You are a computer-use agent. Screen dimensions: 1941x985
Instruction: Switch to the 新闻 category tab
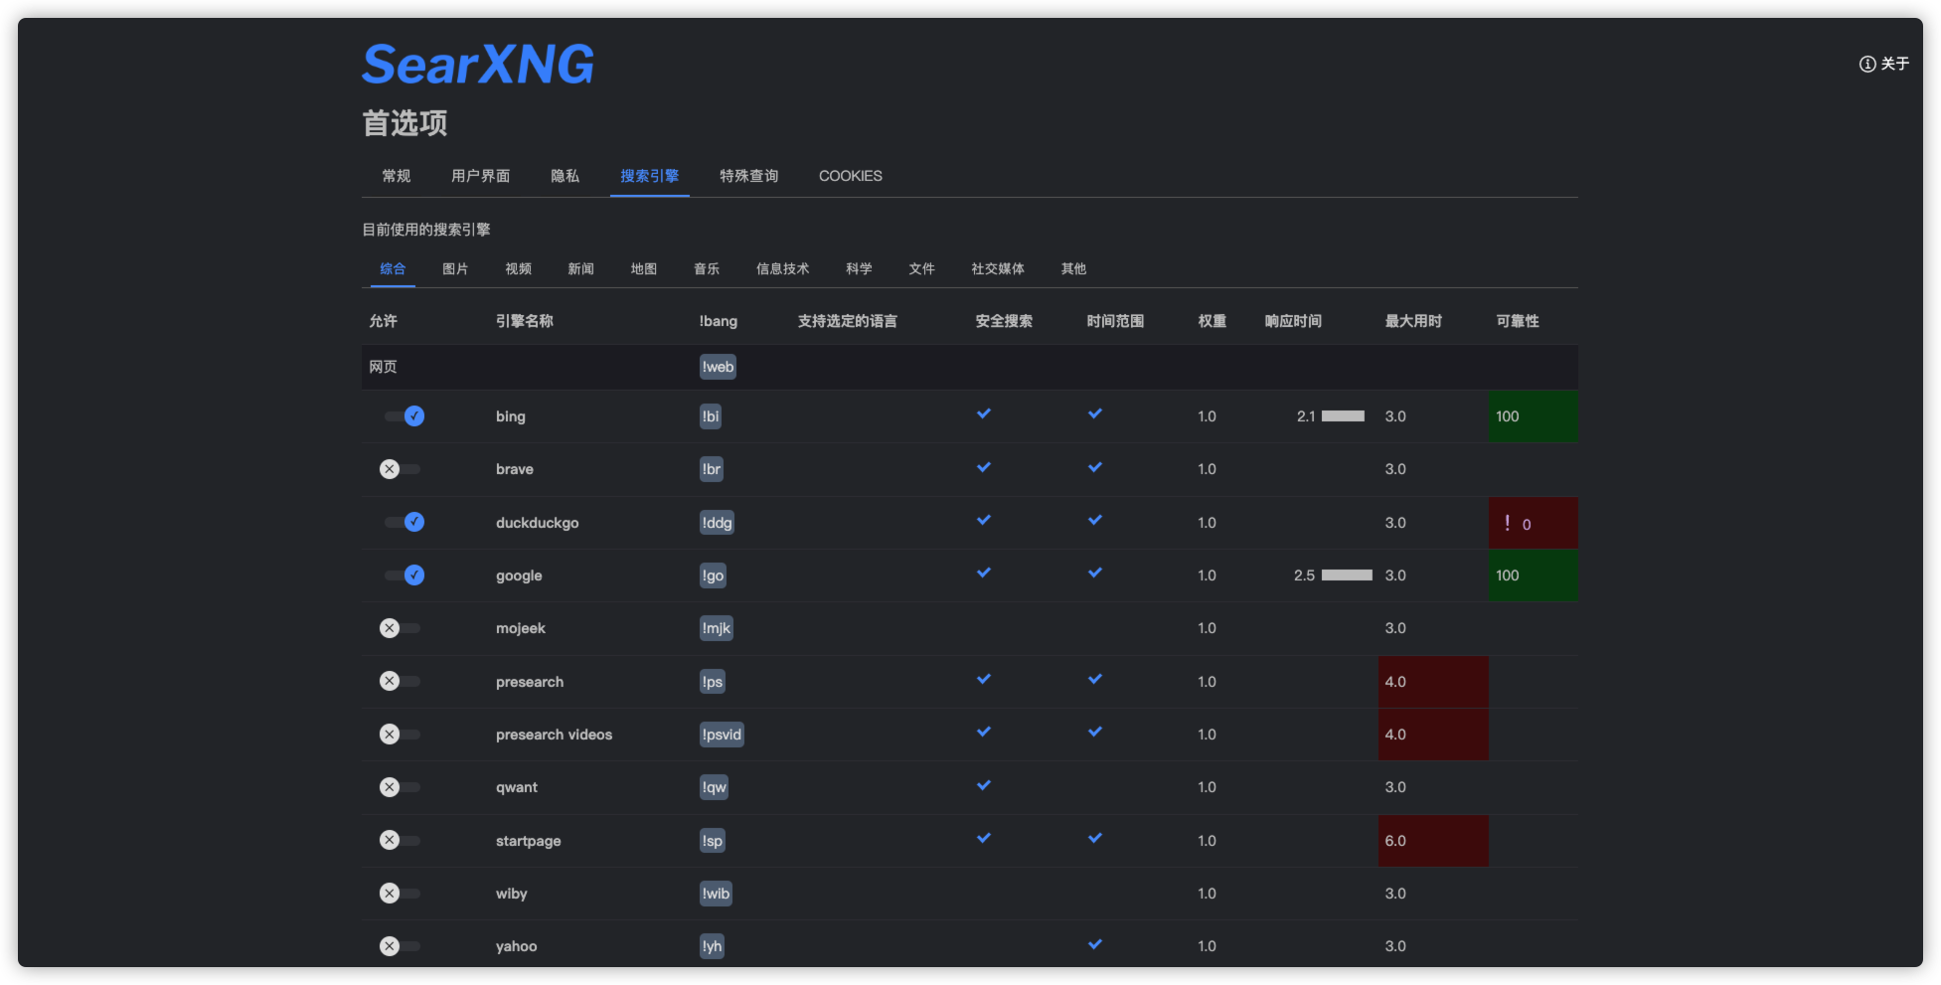pyautogui.click(x=580, y=269)
